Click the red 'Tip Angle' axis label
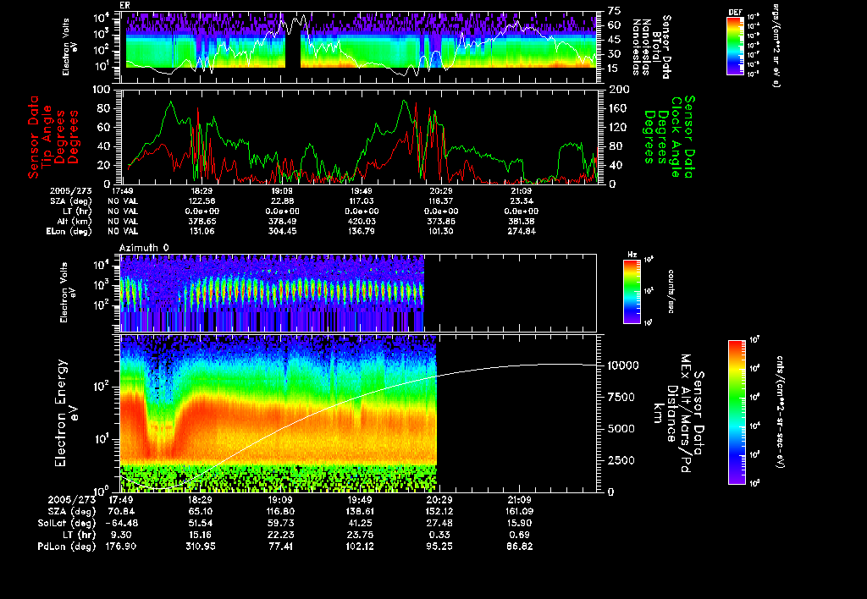Image resolution: width=867 pixels, height=599 pixels. (47, 137)
